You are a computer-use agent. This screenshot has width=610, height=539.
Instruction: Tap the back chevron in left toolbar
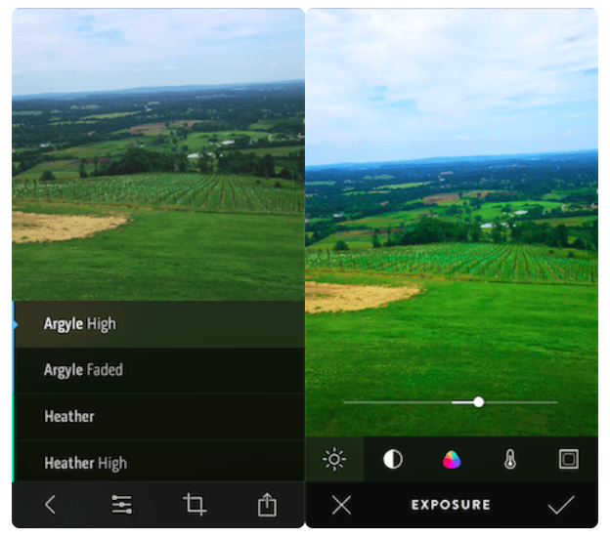click(50, 505)
